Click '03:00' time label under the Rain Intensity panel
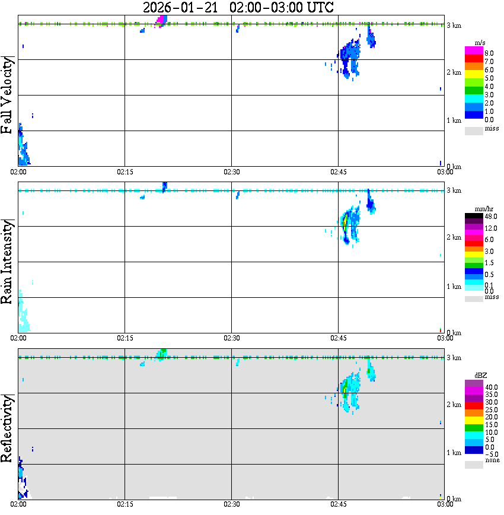The width and height of the screenshot is (504, 515). (445, 338)
